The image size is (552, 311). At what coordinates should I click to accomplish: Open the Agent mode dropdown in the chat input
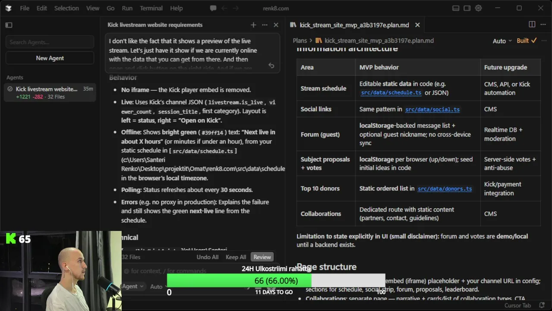click(132, 286)
